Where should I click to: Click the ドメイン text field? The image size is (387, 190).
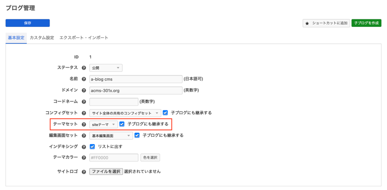click(135, 90)
